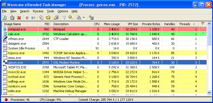Screen dimensions: 213x103
Task: Click the funnel filter toolbar icon
Action: click(64, 18)
